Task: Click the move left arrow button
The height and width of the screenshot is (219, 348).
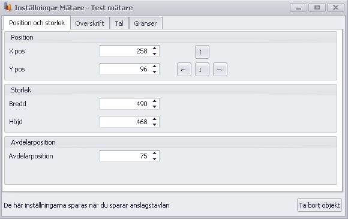Action: coord(184,70)
